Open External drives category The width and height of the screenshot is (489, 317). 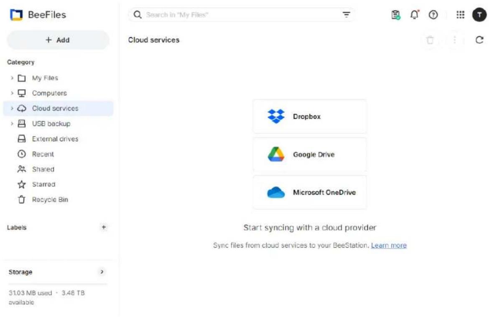(59, 139)
